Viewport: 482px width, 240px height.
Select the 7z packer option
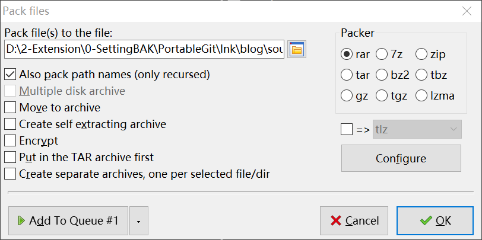click(382, 55)
